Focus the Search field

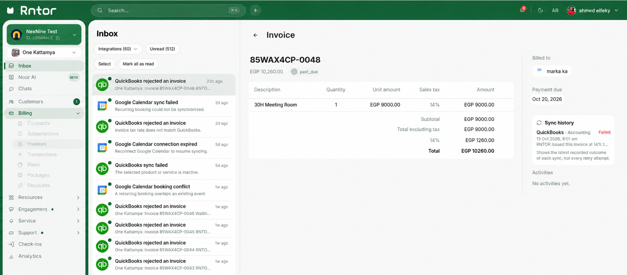point(168,10)
